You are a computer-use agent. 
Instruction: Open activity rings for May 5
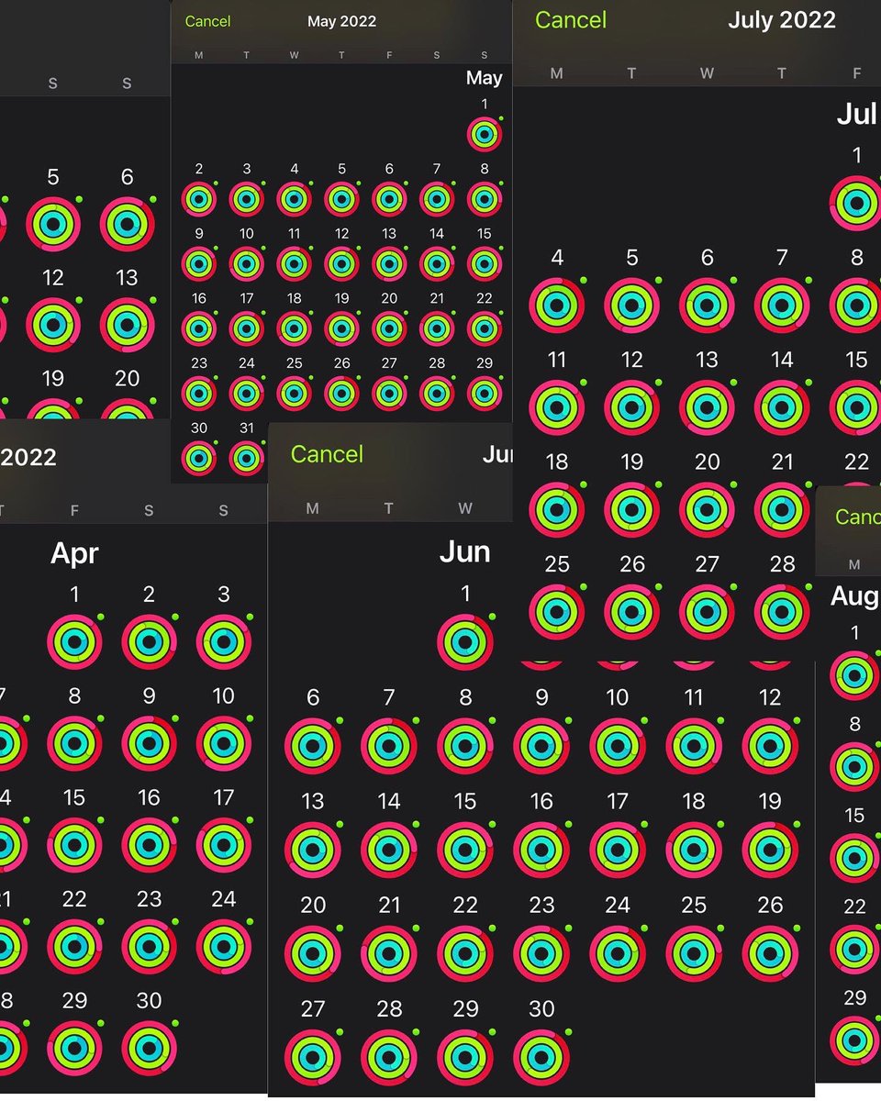[341, 199]
